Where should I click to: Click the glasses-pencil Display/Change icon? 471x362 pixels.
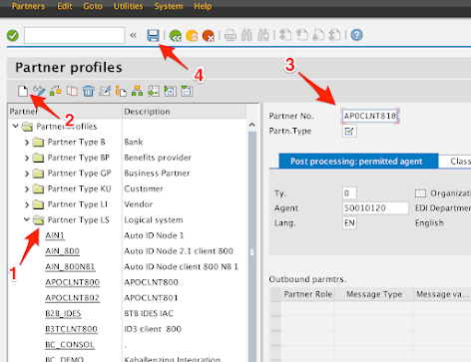pyautogui.click(x=39, y=91)
